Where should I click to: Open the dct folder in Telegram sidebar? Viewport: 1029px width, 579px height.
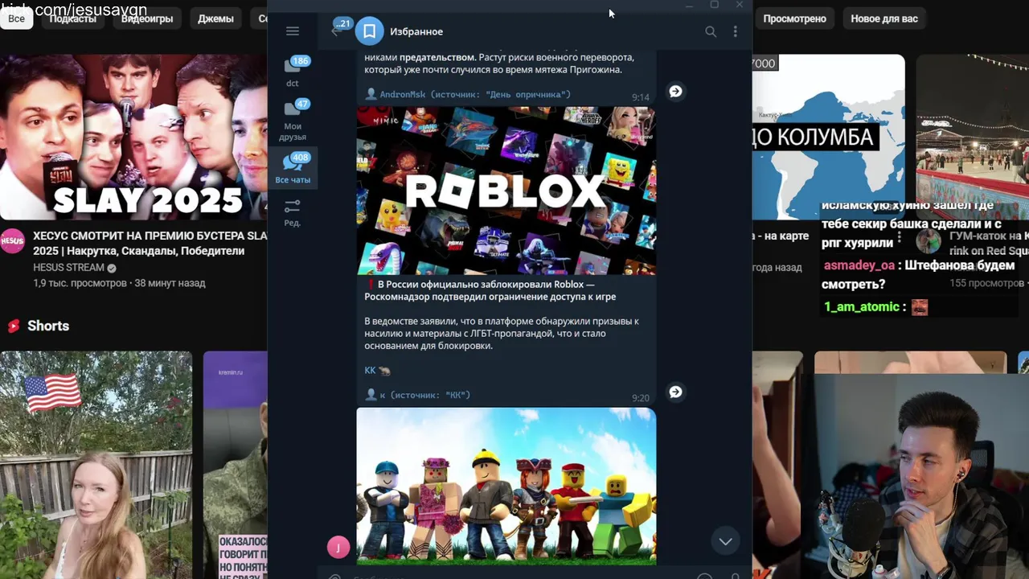[x=293, y=72]
